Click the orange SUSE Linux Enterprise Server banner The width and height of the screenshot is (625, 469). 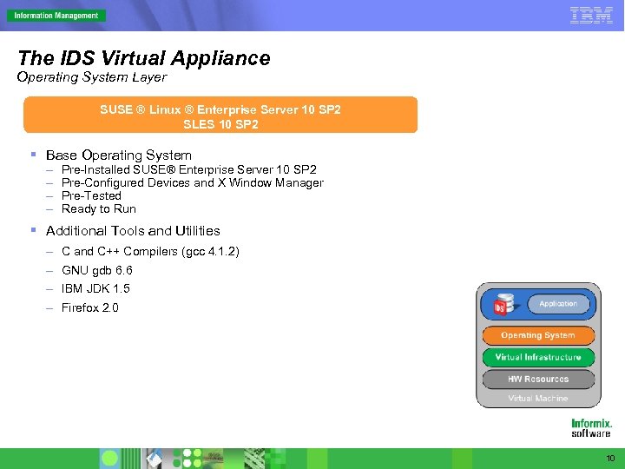(220, 115)
